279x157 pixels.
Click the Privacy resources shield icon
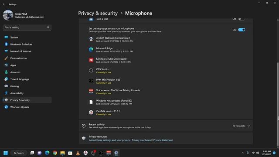click(x=84, y=138)
